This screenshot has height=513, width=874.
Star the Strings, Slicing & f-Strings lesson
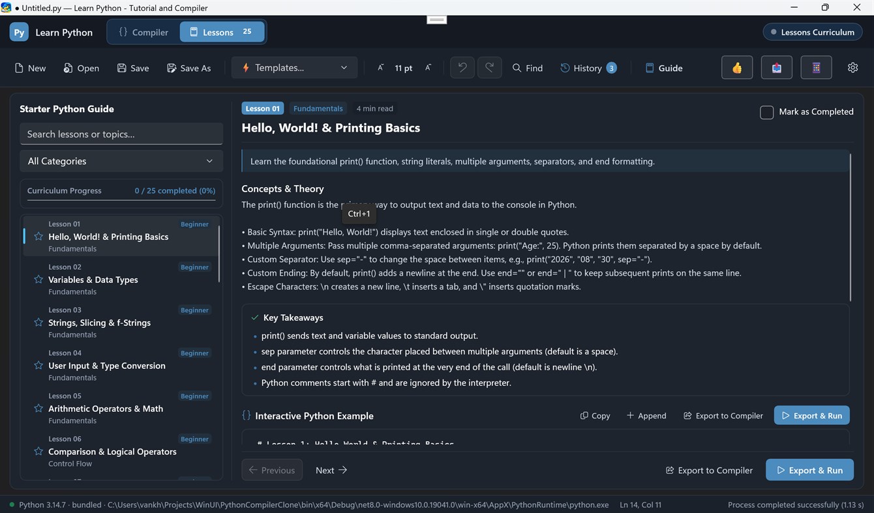(38, 323)
